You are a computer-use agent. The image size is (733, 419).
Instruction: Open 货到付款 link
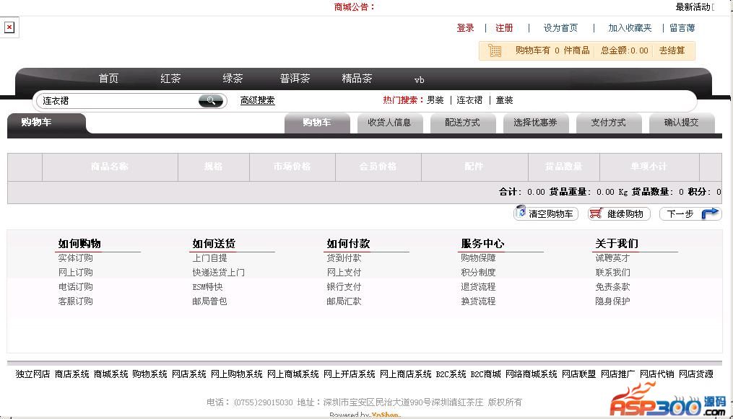[x=344, y=258]
